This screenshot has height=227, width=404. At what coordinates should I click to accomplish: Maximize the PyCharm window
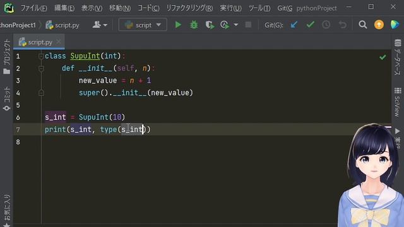tap(371, 7)
